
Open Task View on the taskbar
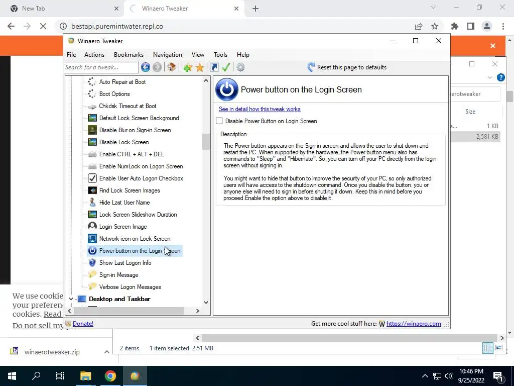point(60,376)
